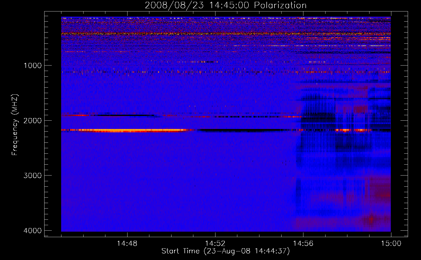The image size is (421, 260).
Task: Click the 15:00 time tick label
Action: click(x=391, y=244)
